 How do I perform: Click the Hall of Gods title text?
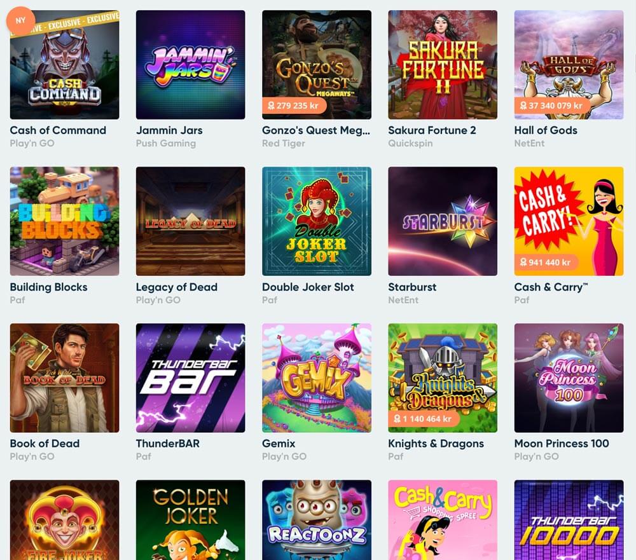coord(546,130)
